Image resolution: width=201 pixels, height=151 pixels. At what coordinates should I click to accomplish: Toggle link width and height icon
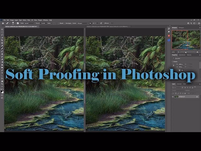click(174, 65)
